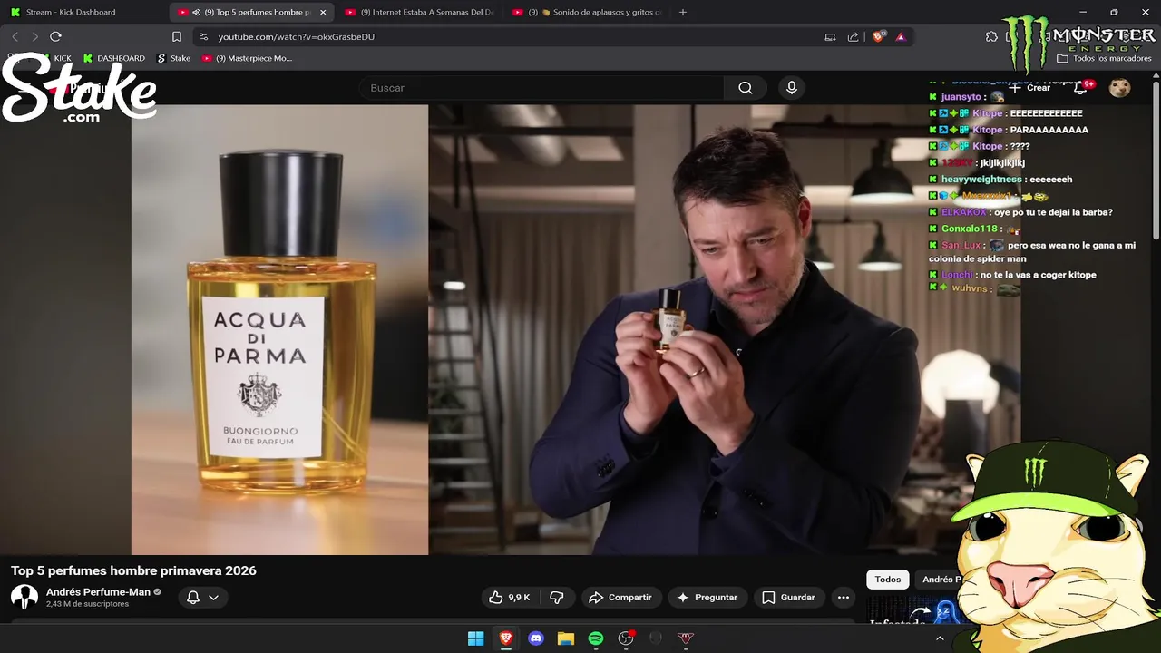The image size is (1161, 653).
Task: Go forward in browser history
Action: pyautogui.click(x=34, y=36)
